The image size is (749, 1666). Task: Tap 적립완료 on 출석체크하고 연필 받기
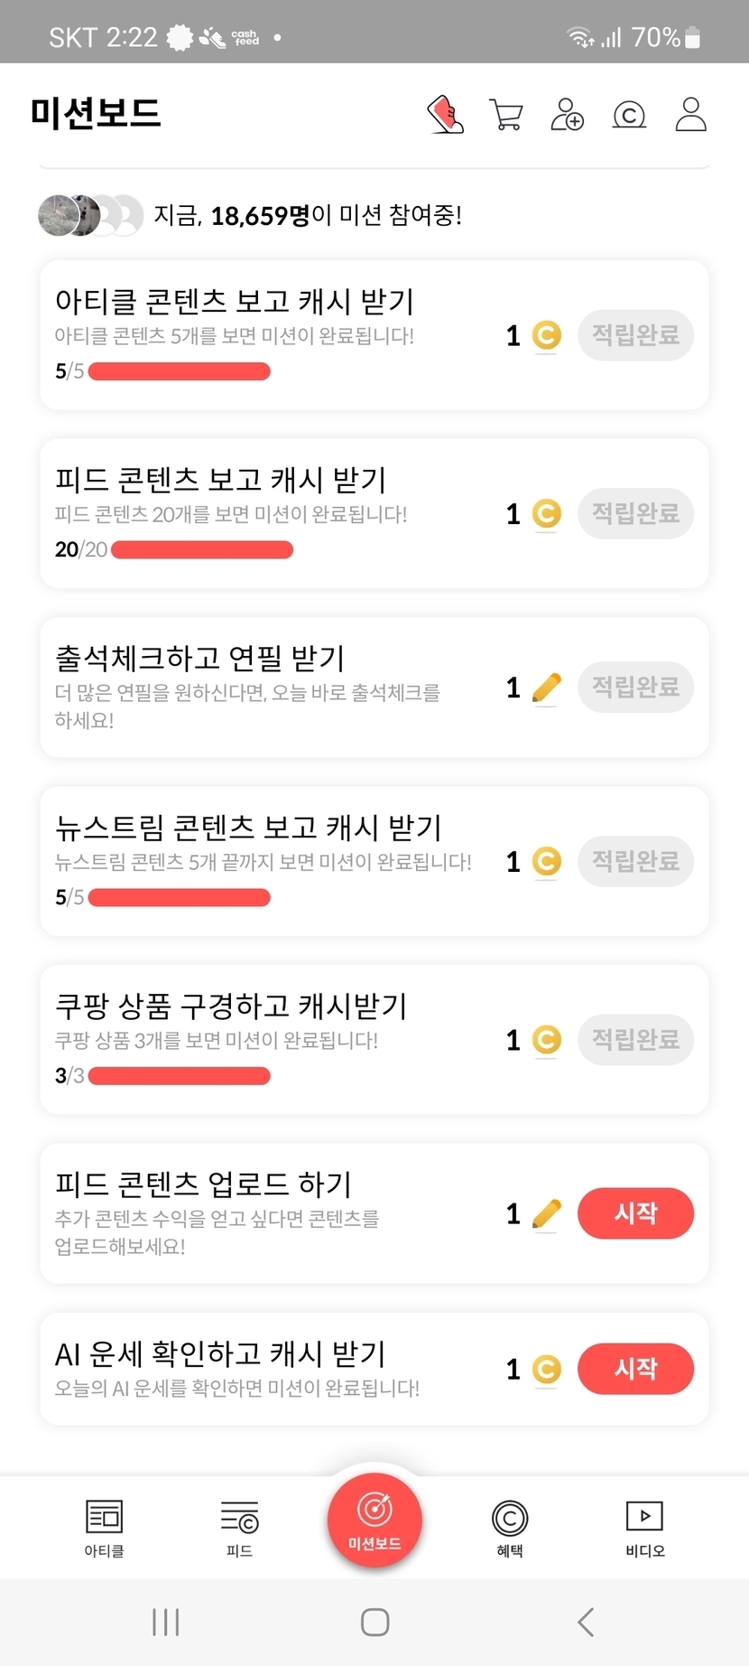pyautogui.click(x=635, y=688)
